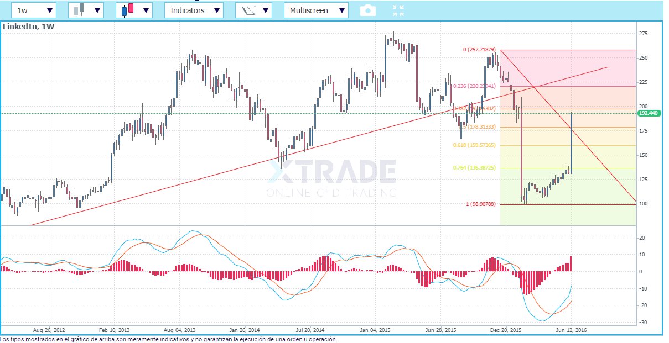Click the MACD axis value -30

pos(642,323)
